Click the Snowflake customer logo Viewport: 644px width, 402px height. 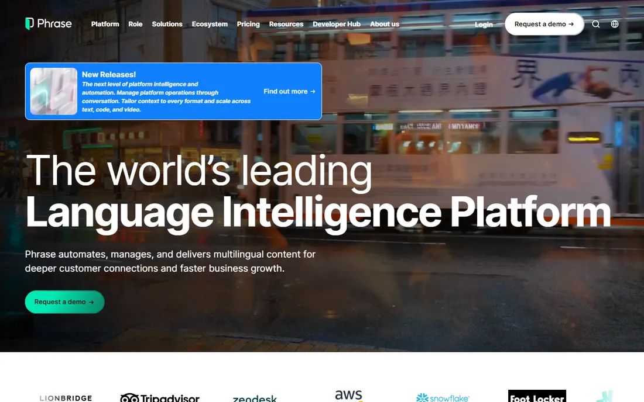(x=443, y=397)
